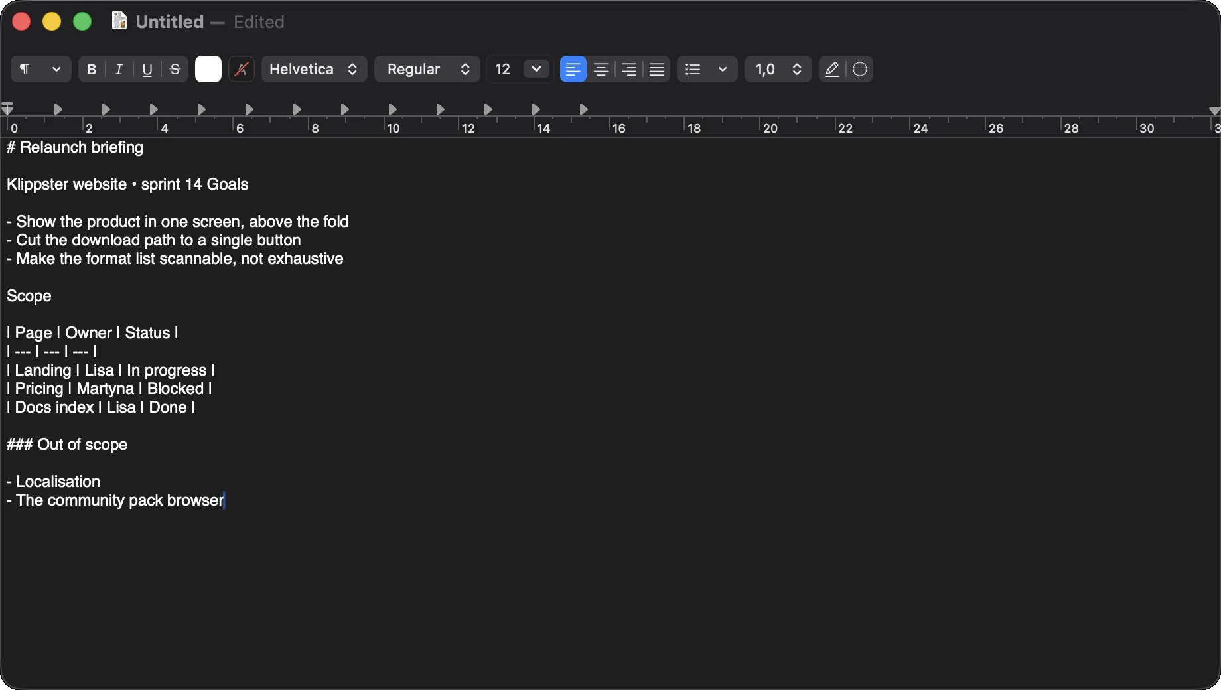1221x690 pixels.
Task: Click the highlight pen icon
Action: pos(832,69)
